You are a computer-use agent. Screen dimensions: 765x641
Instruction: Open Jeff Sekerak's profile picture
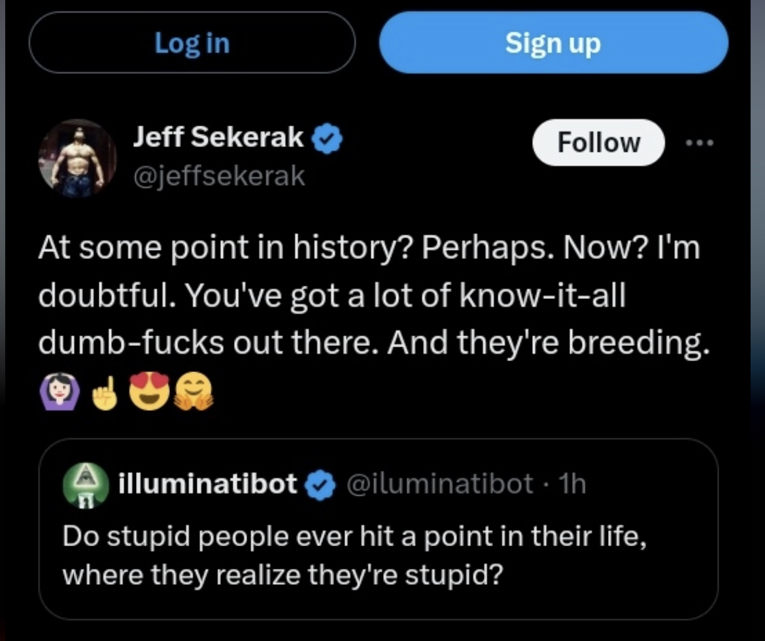(x=76, y=158)
